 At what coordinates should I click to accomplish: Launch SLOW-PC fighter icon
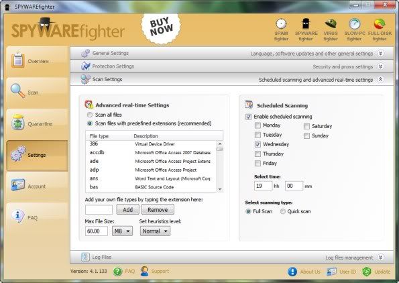click(x=355, y=30)
